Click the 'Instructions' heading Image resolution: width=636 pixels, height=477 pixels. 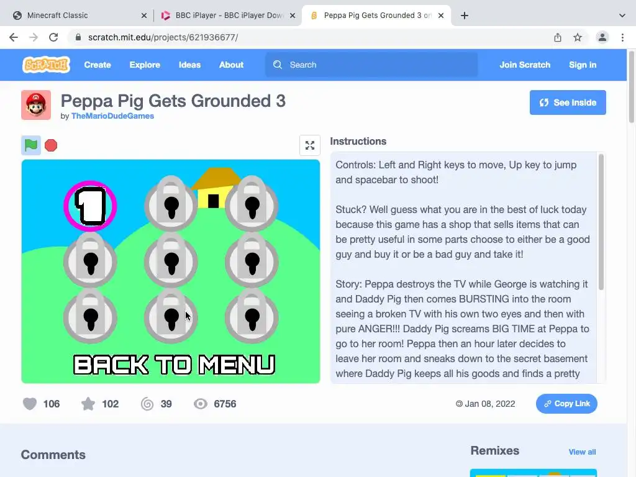358,141
